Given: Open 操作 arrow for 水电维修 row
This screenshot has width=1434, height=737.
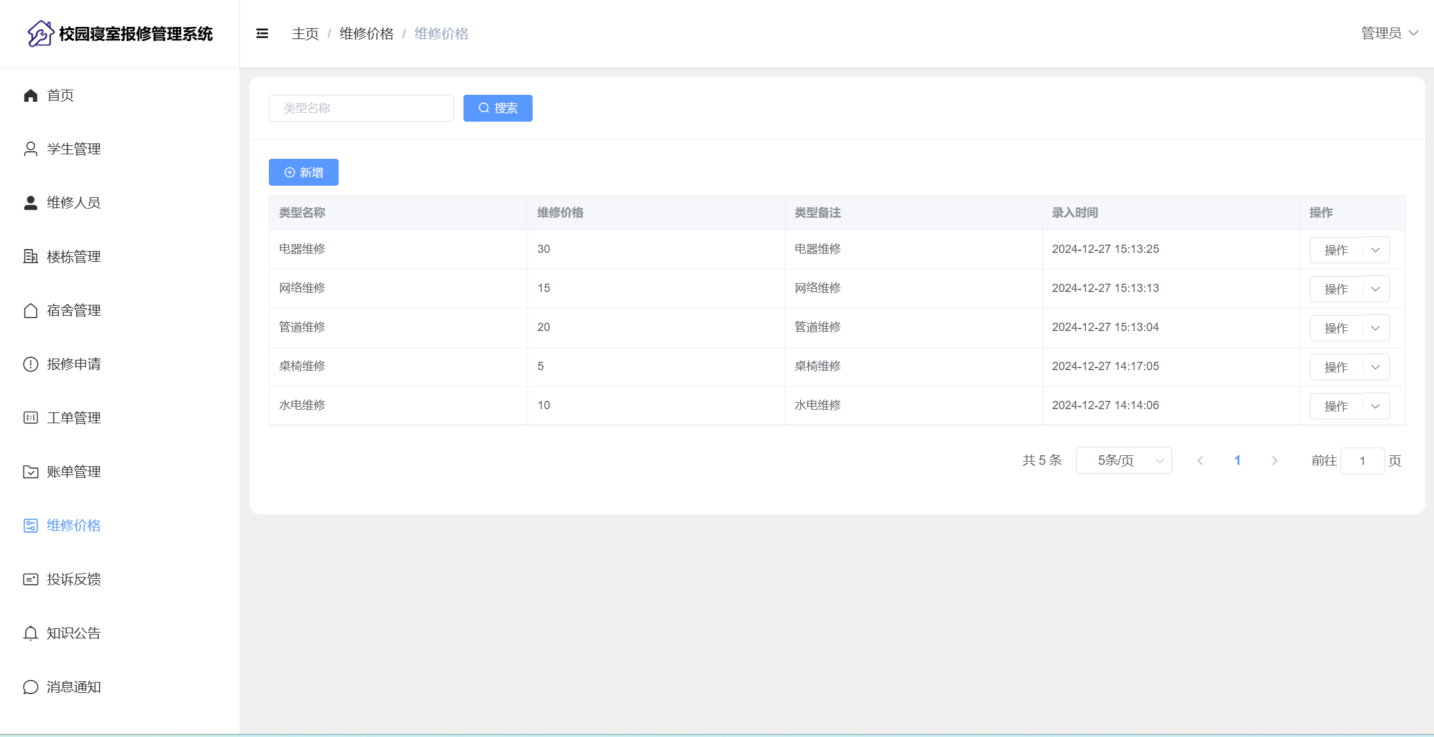Looking at the screenshot, I should click(1375, 406).
